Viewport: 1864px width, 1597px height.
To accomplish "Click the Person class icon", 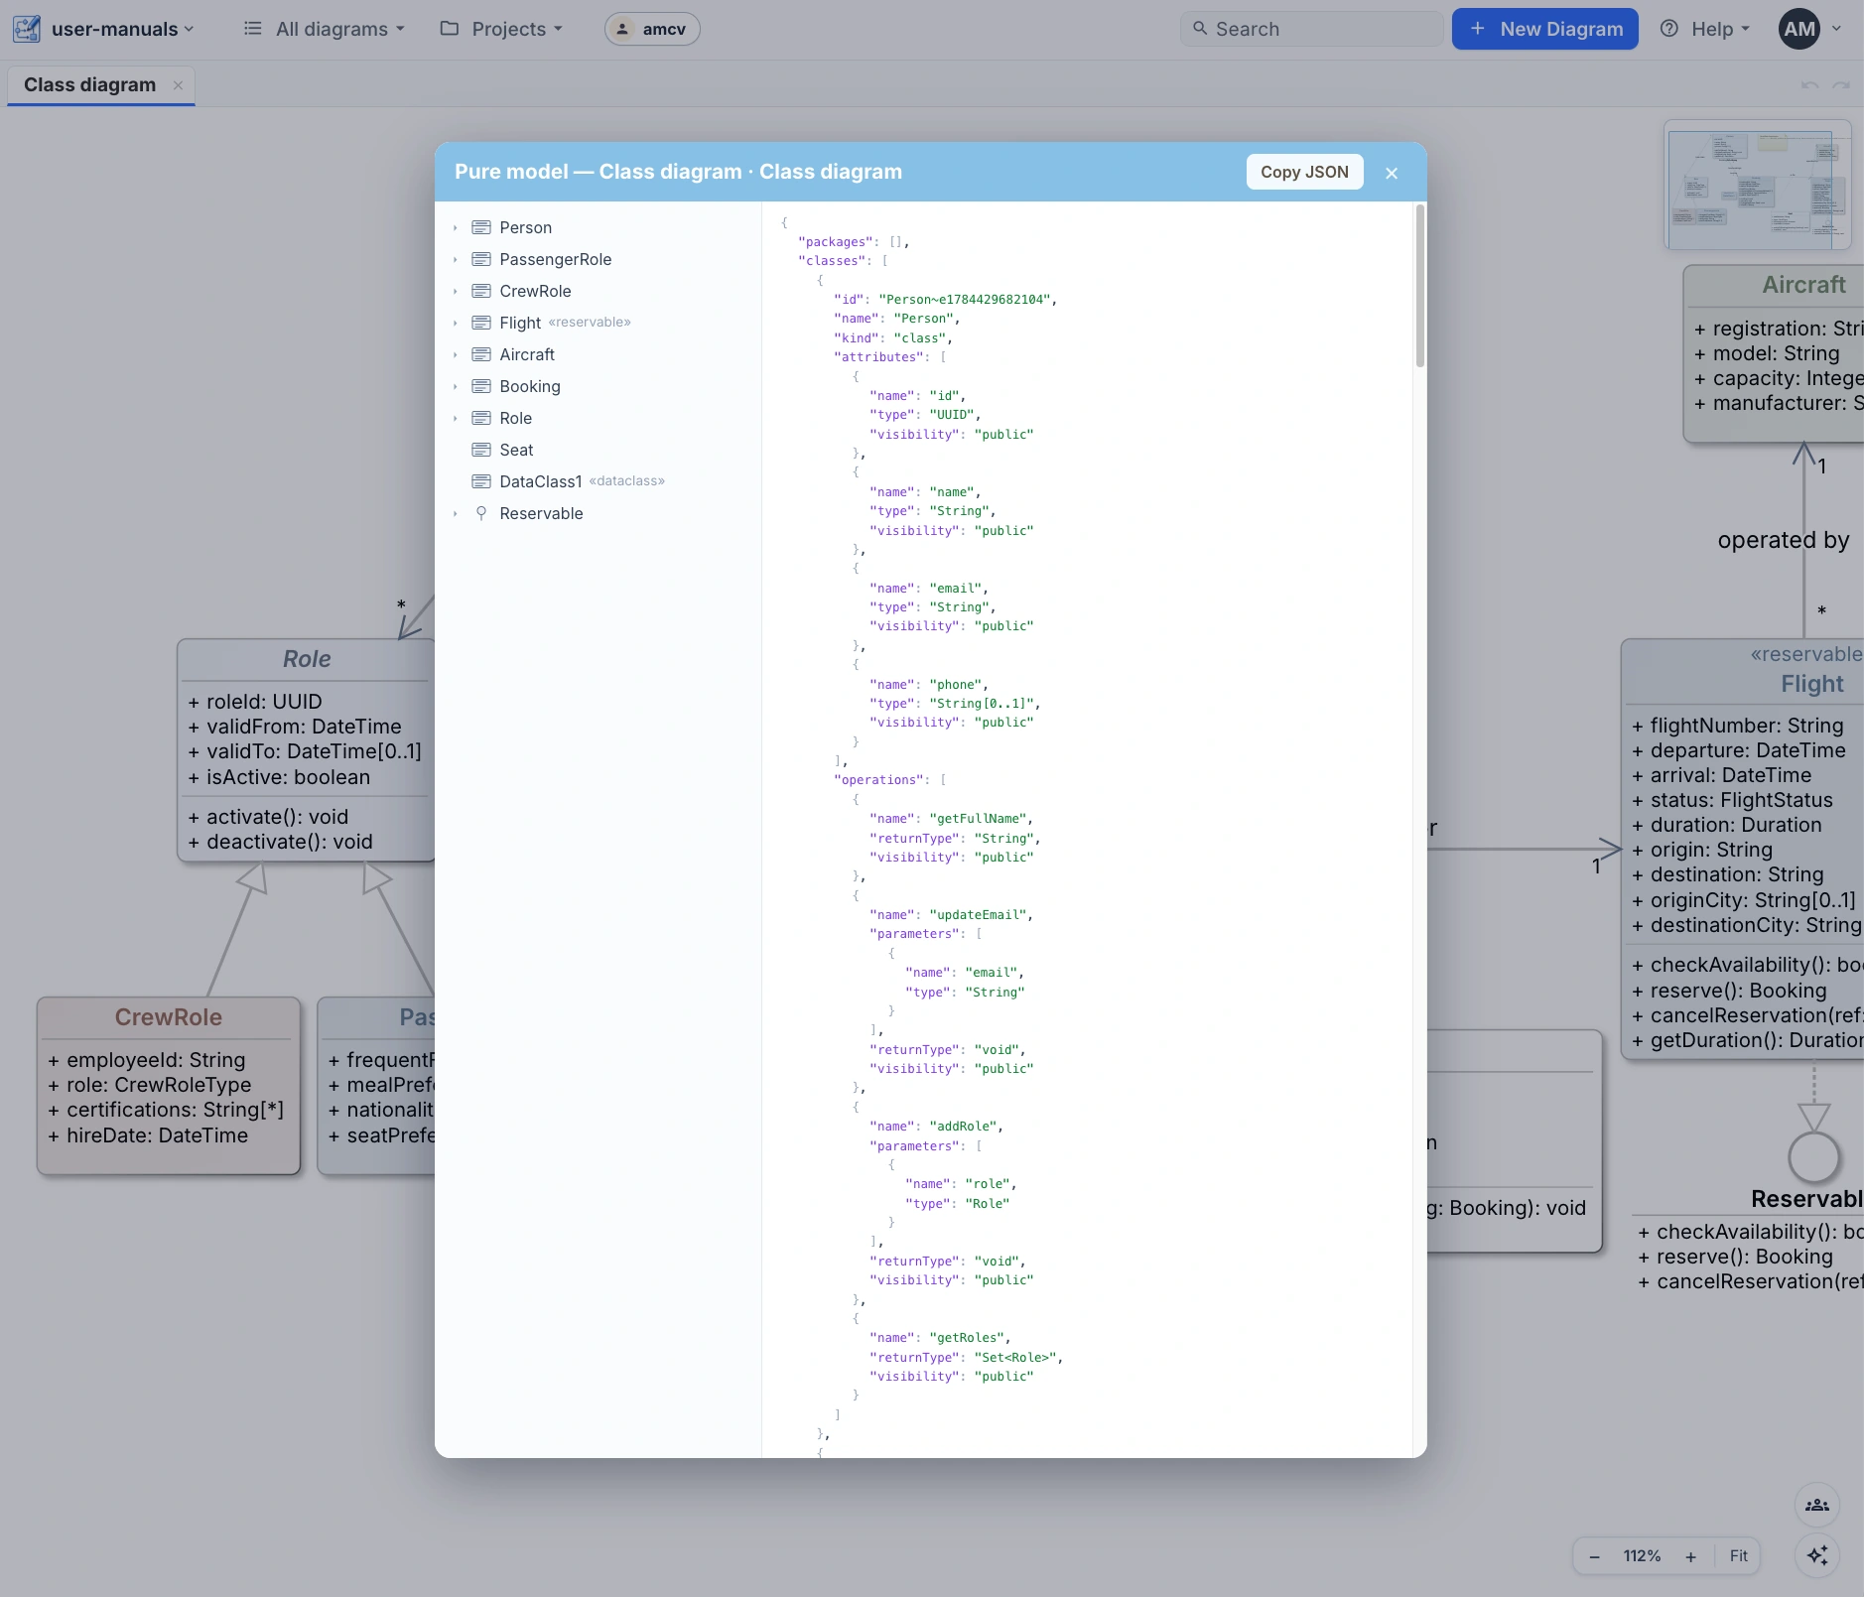I will click(x=481, y=227).
